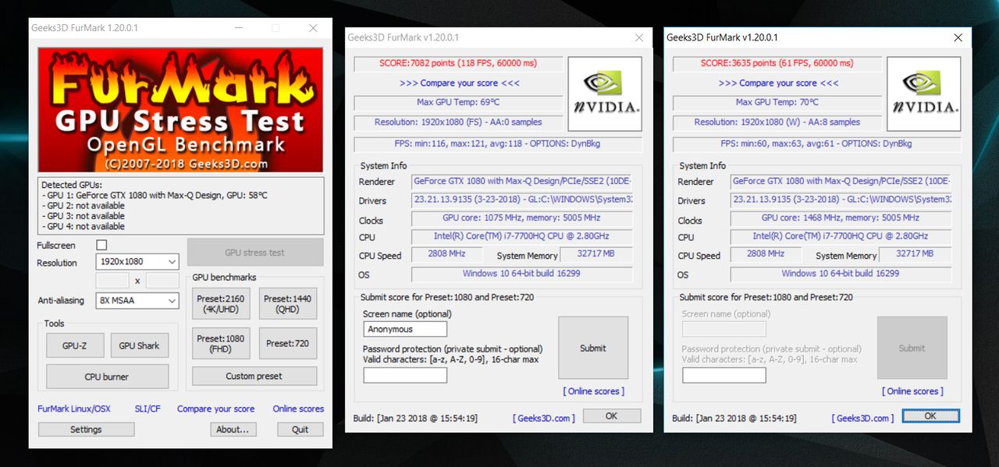Open the Settings button
Screen dimensions: 999x467
coord(86,430)
